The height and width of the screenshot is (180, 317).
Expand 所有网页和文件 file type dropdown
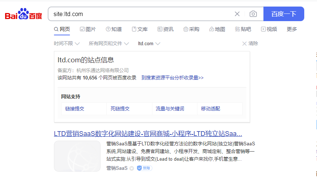109,43
